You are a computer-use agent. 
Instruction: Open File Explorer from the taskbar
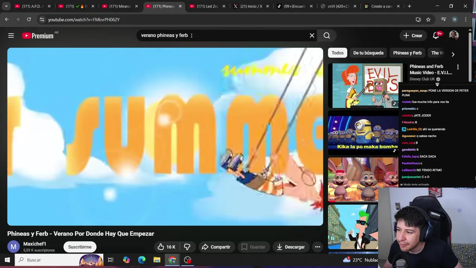click(x=157, y=260)
